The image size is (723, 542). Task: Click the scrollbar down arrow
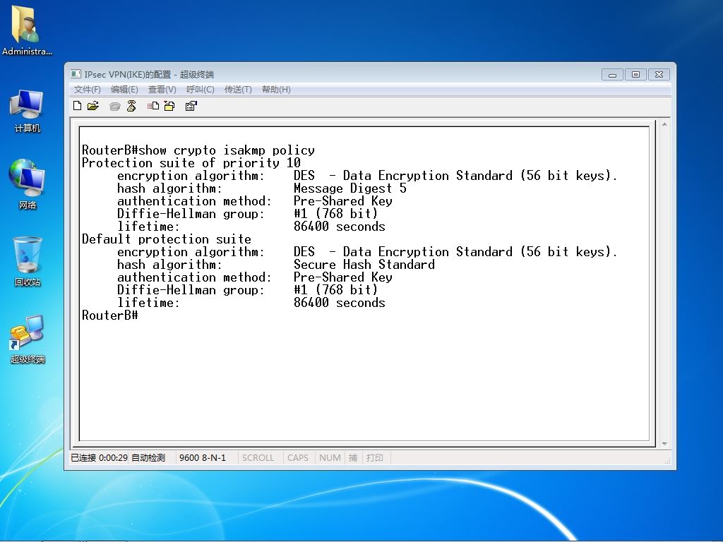pyautogui.click(x=664, y=443)
